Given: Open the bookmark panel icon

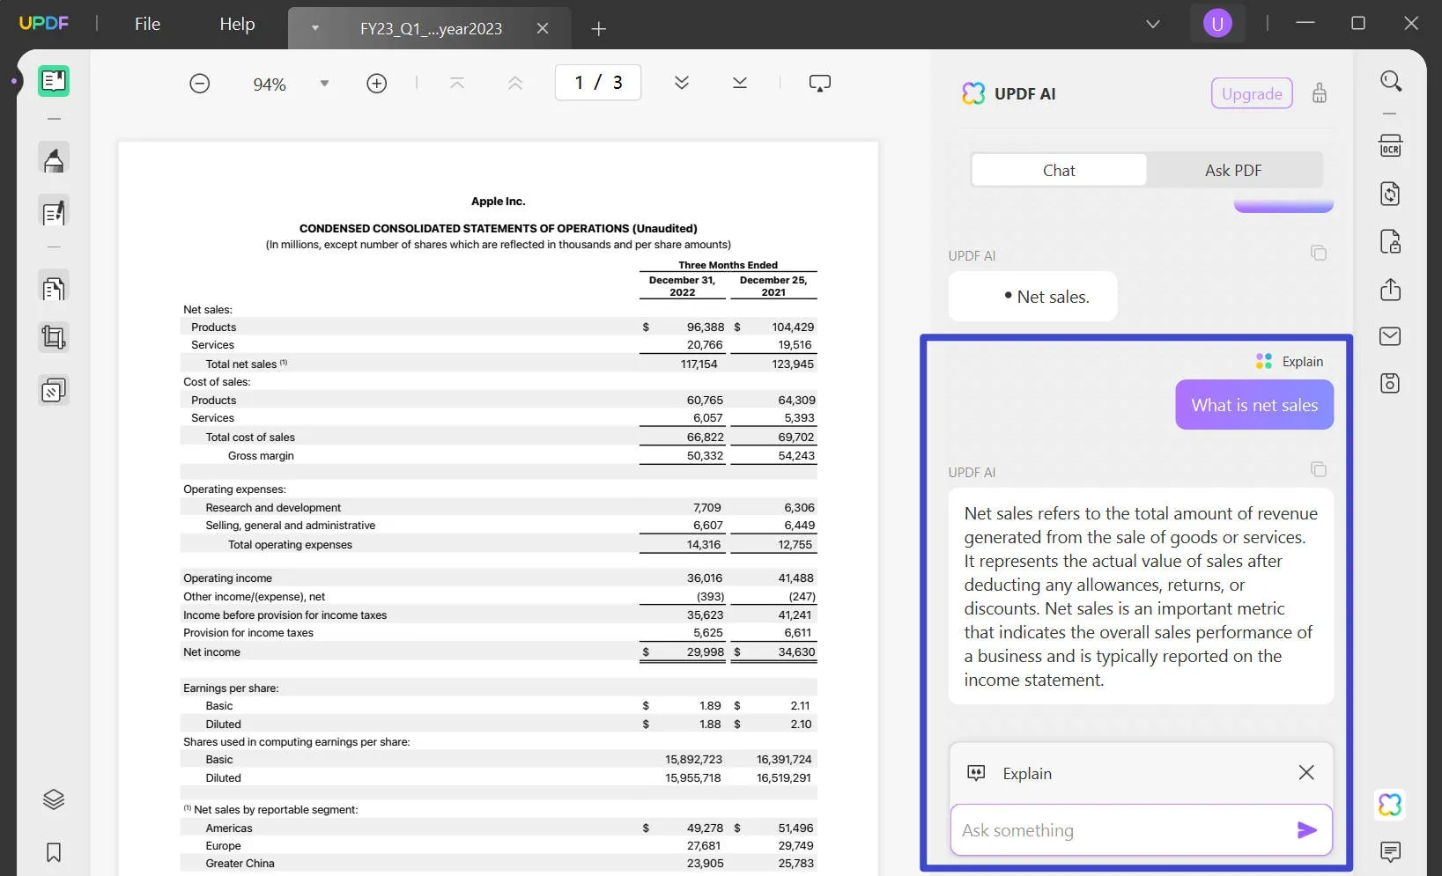Looking at the screenshot, I should point(54,851).
